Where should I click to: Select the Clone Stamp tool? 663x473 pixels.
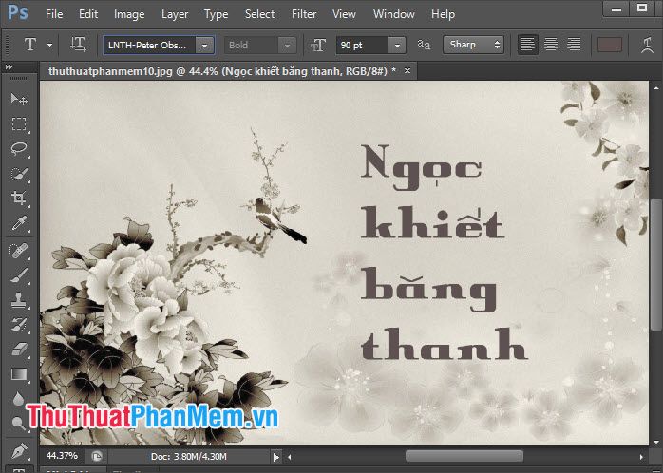(x=19, y=300)
